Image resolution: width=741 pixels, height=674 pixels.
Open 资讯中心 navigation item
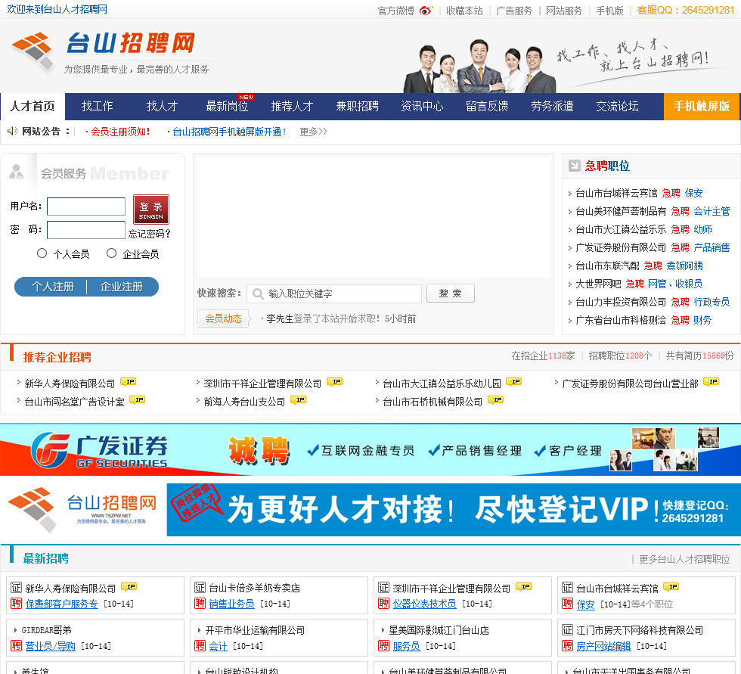[422, 107]
